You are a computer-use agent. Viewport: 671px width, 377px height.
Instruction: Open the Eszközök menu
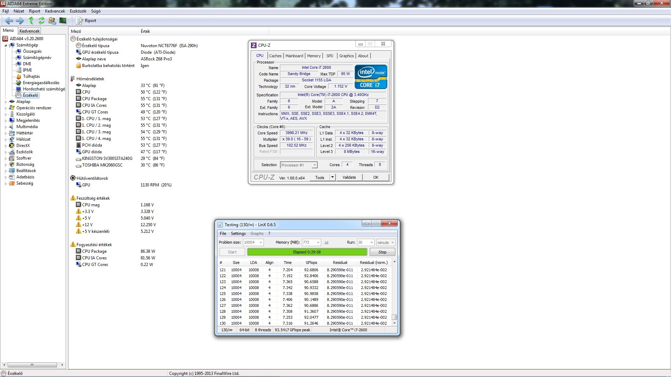click(78, 11)
